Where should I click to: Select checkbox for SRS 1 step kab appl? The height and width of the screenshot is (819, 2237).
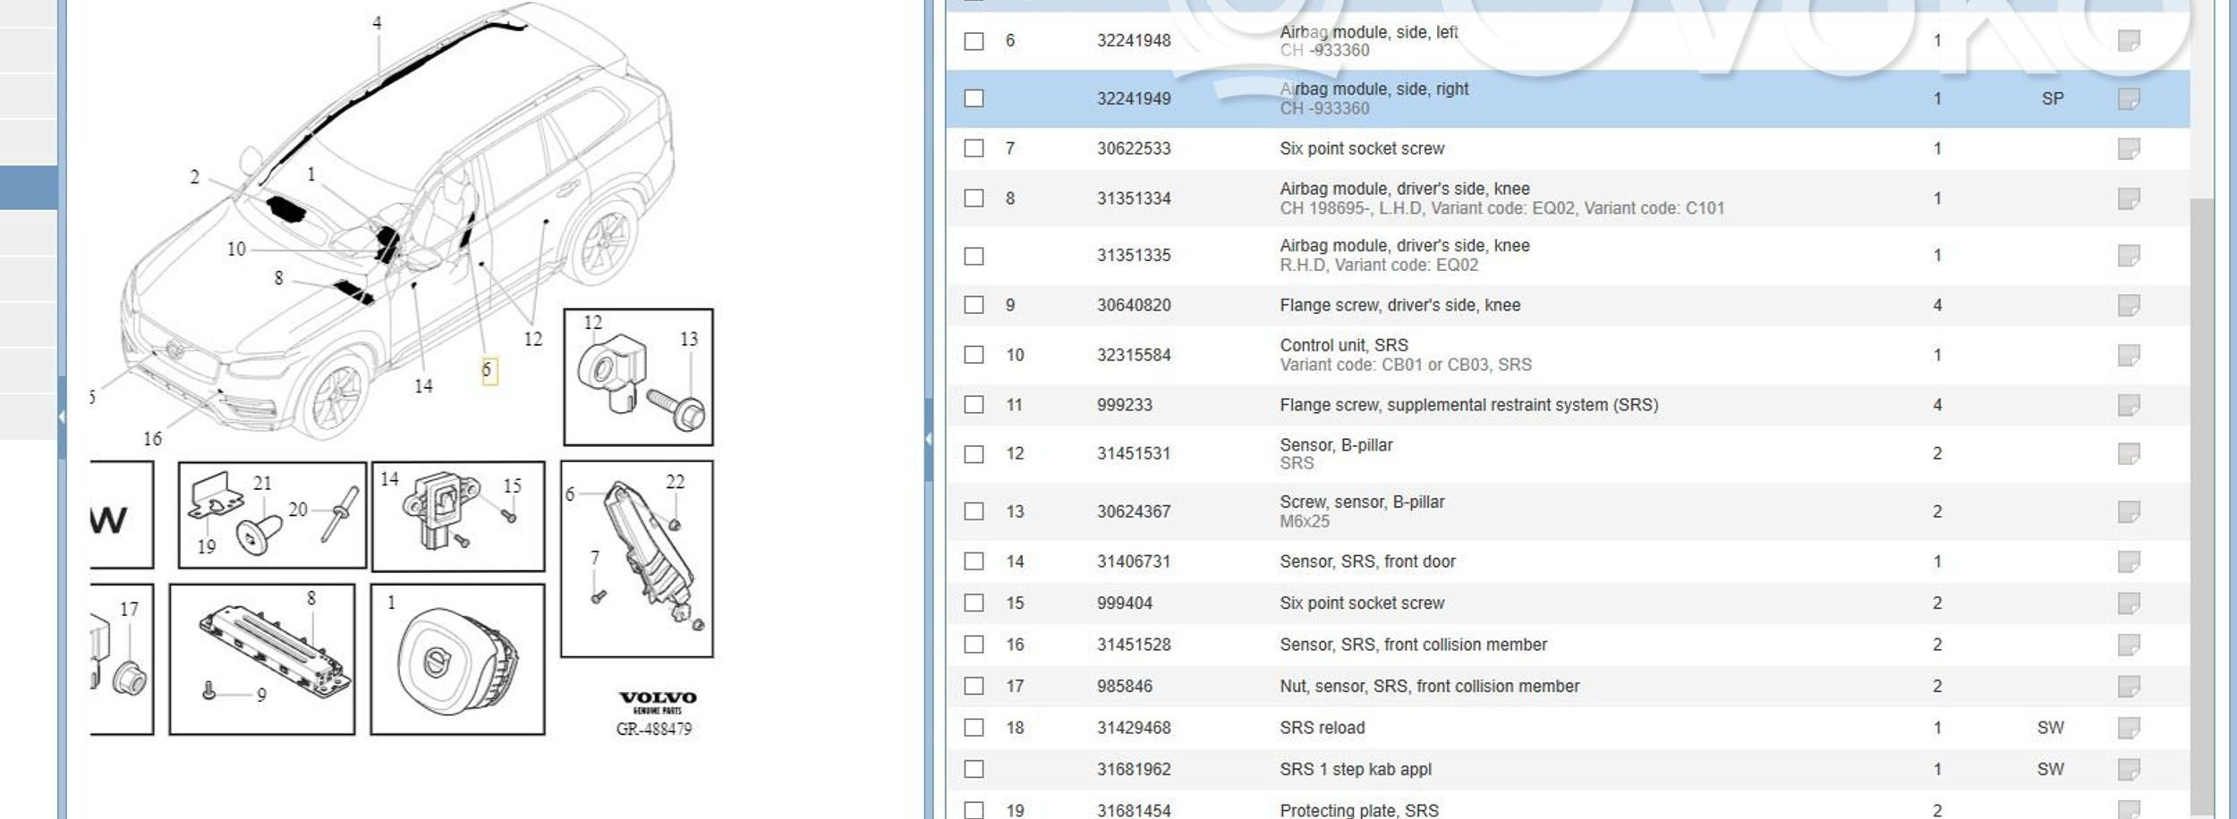[x=974, y=769]
